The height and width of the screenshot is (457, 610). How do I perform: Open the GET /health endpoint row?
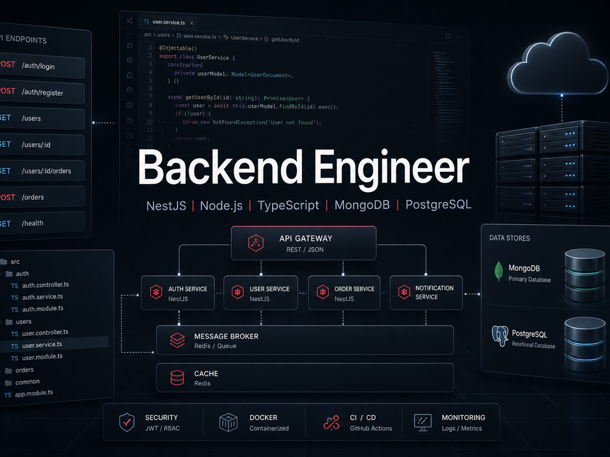[x=42, y=222]
